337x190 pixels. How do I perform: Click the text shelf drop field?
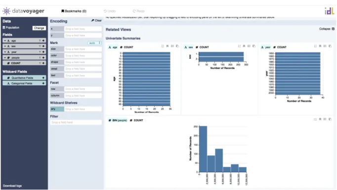tap(83, 76)
